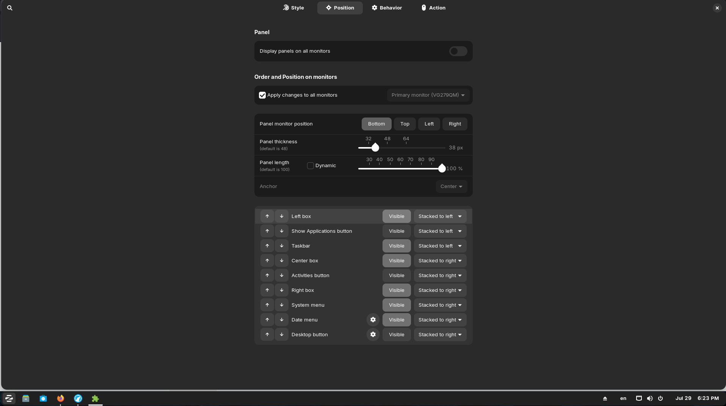726x406 pixels.
Task: Move Desktop button up
Action: pyautogui.click(x=267, y=334)
